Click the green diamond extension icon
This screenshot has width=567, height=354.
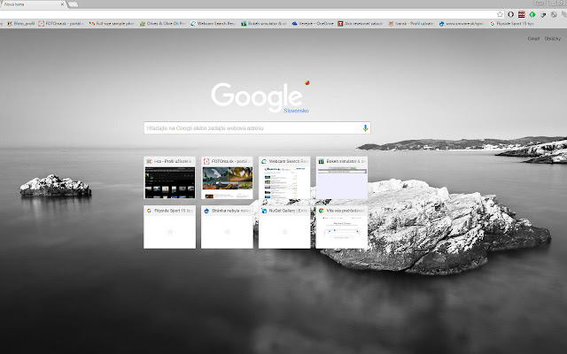[x=532, y=14]
